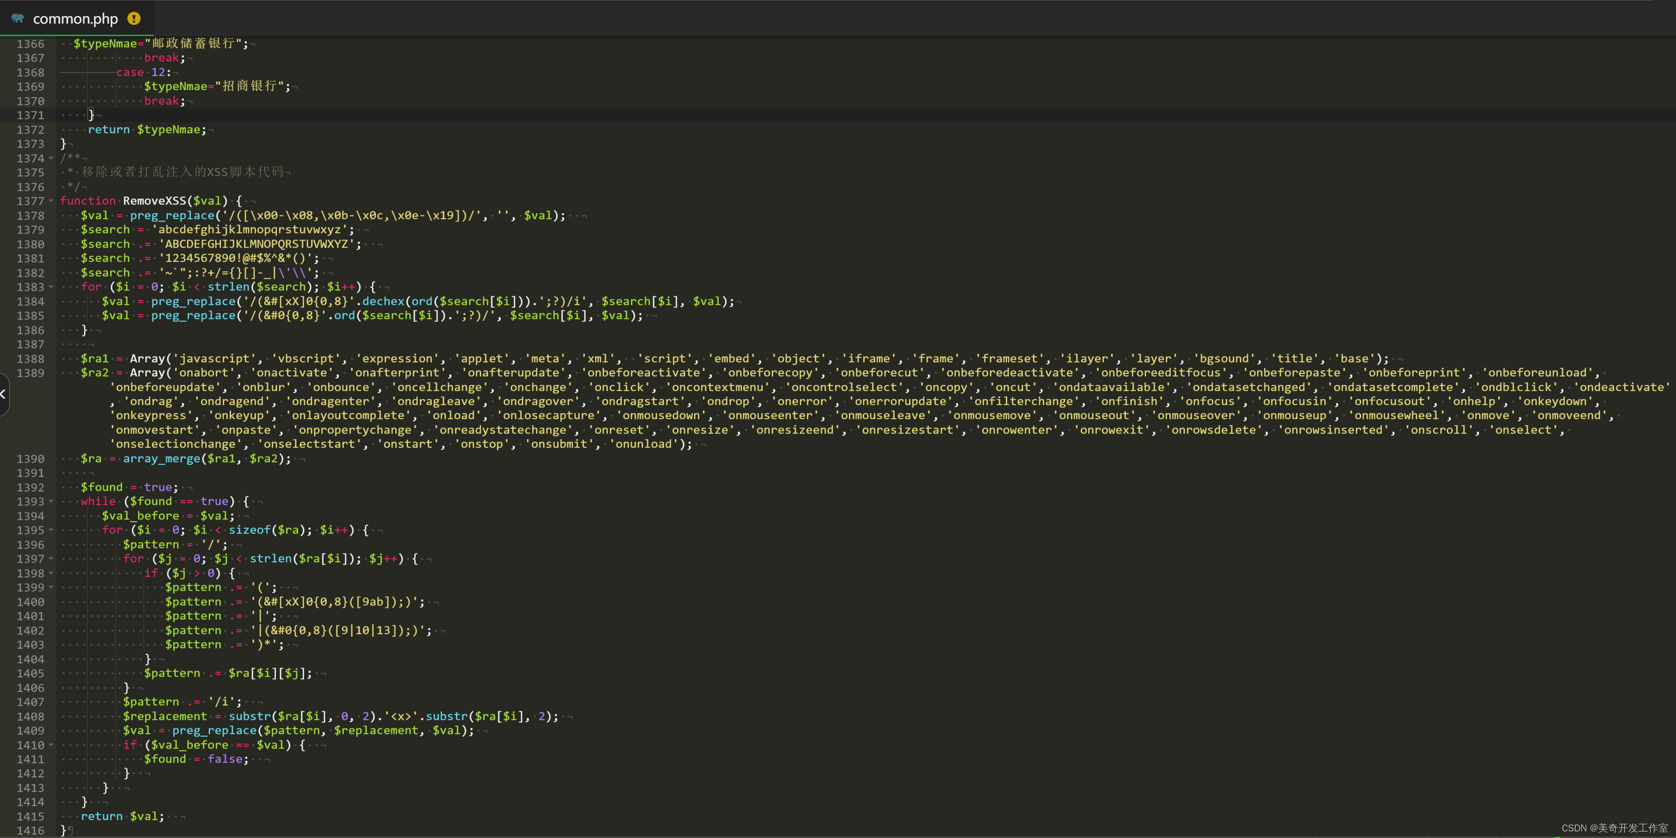
Task: Collapse the while loop at line 1393
Action: pos(51,501)
